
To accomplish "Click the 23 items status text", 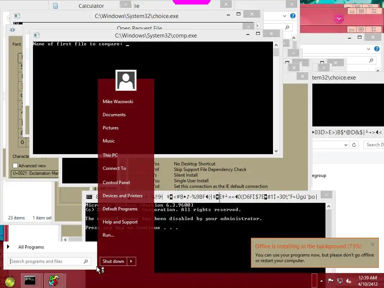I will [16, 218].
